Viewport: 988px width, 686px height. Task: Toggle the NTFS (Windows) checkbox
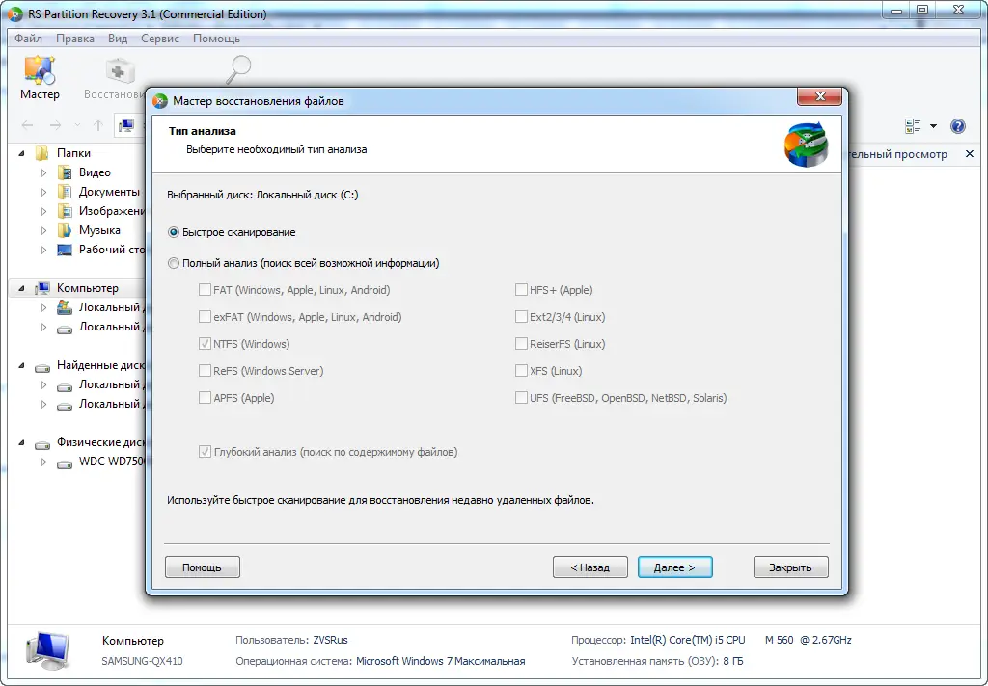pos(205,344)
